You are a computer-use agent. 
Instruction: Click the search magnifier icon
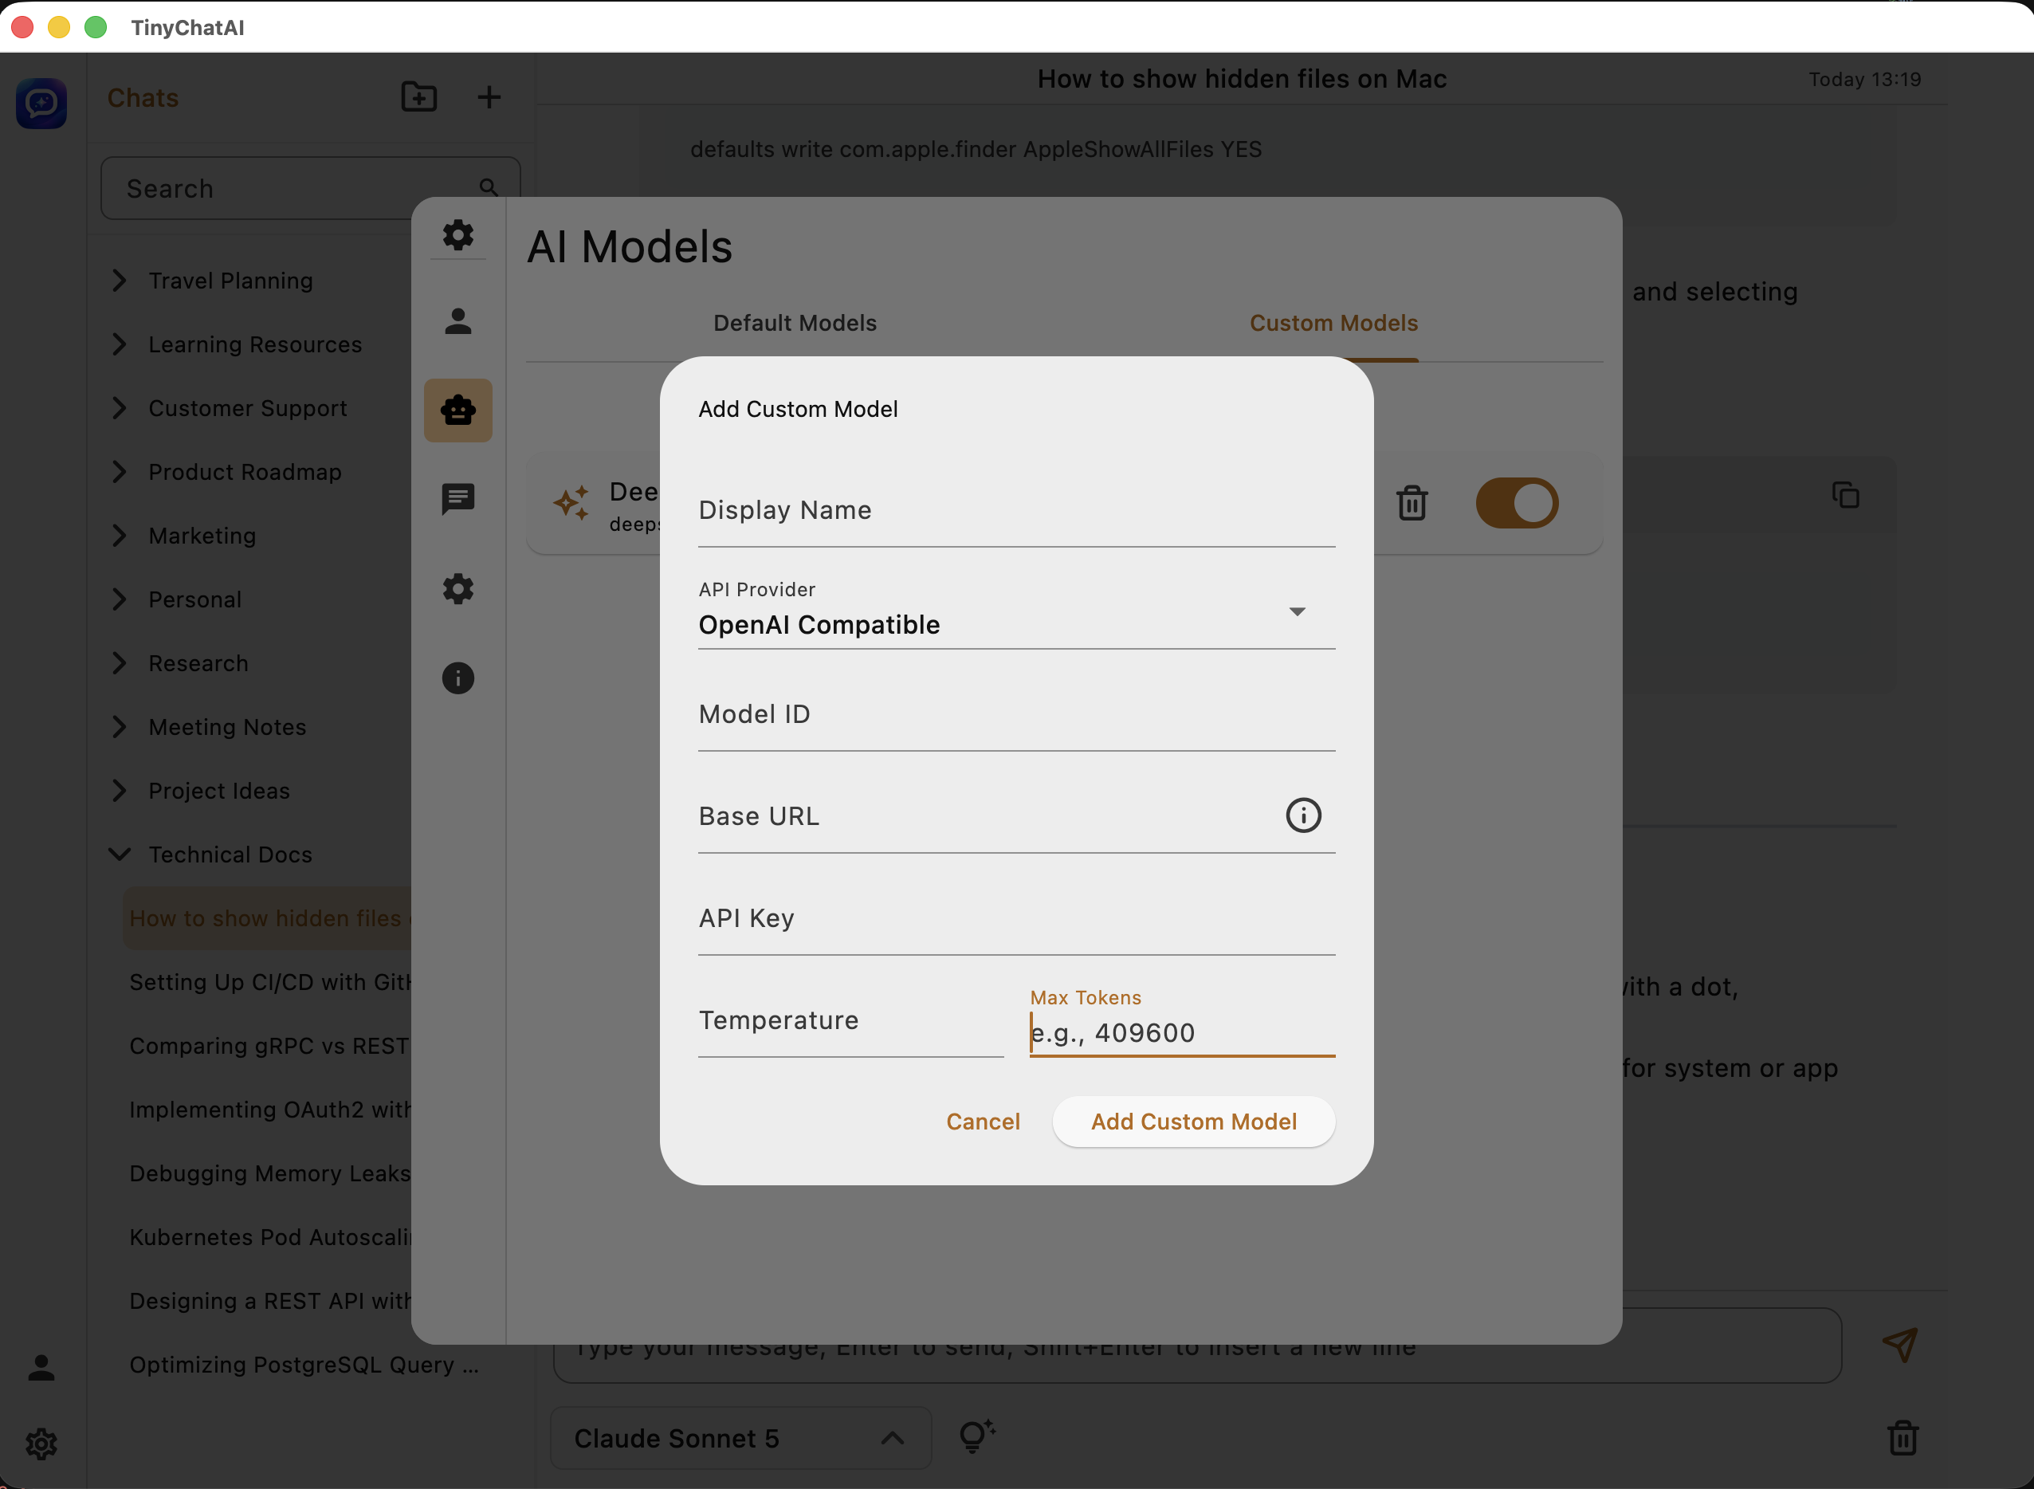click(x=489, y=187)
